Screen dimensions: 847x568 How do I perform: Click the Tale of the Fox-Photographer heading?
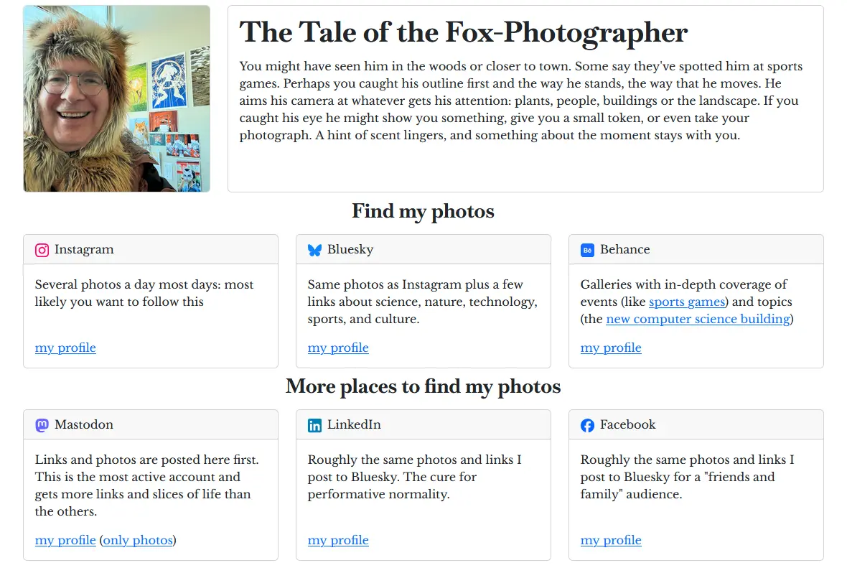coord(464,32)
